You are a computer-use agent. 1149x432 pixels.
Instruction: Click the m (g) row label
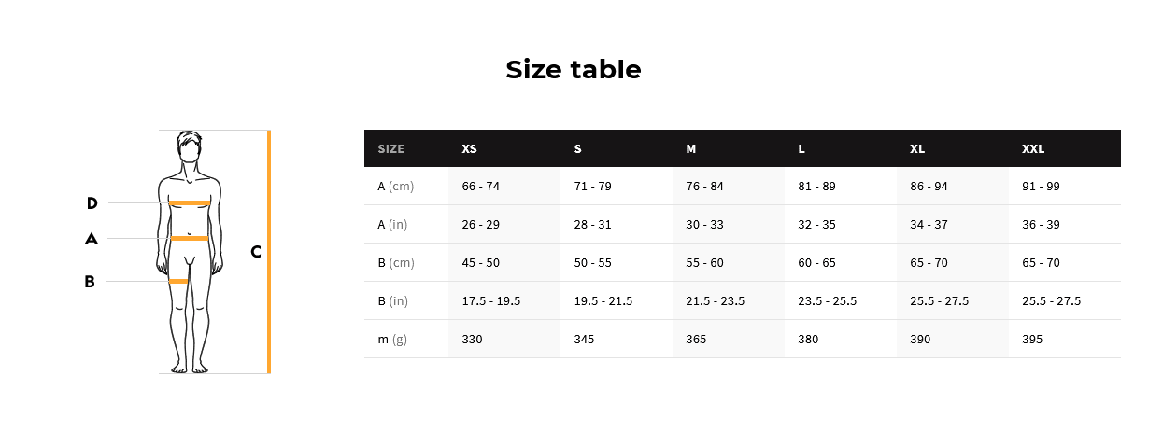392,340
